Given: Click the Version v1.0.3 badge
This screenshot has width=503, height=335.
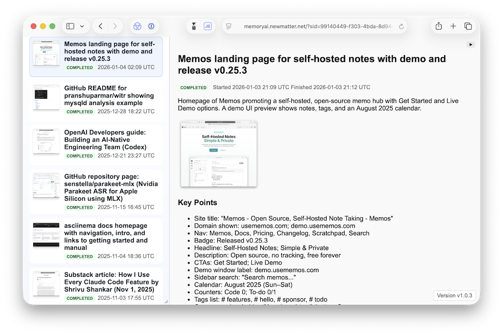Looking at the screenshot, I should [454, 295].
